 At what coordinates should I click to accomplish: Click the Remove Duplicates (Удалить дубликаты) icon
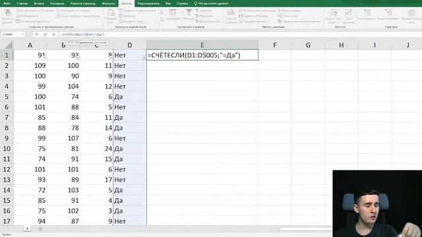click(x=241, y=16)
